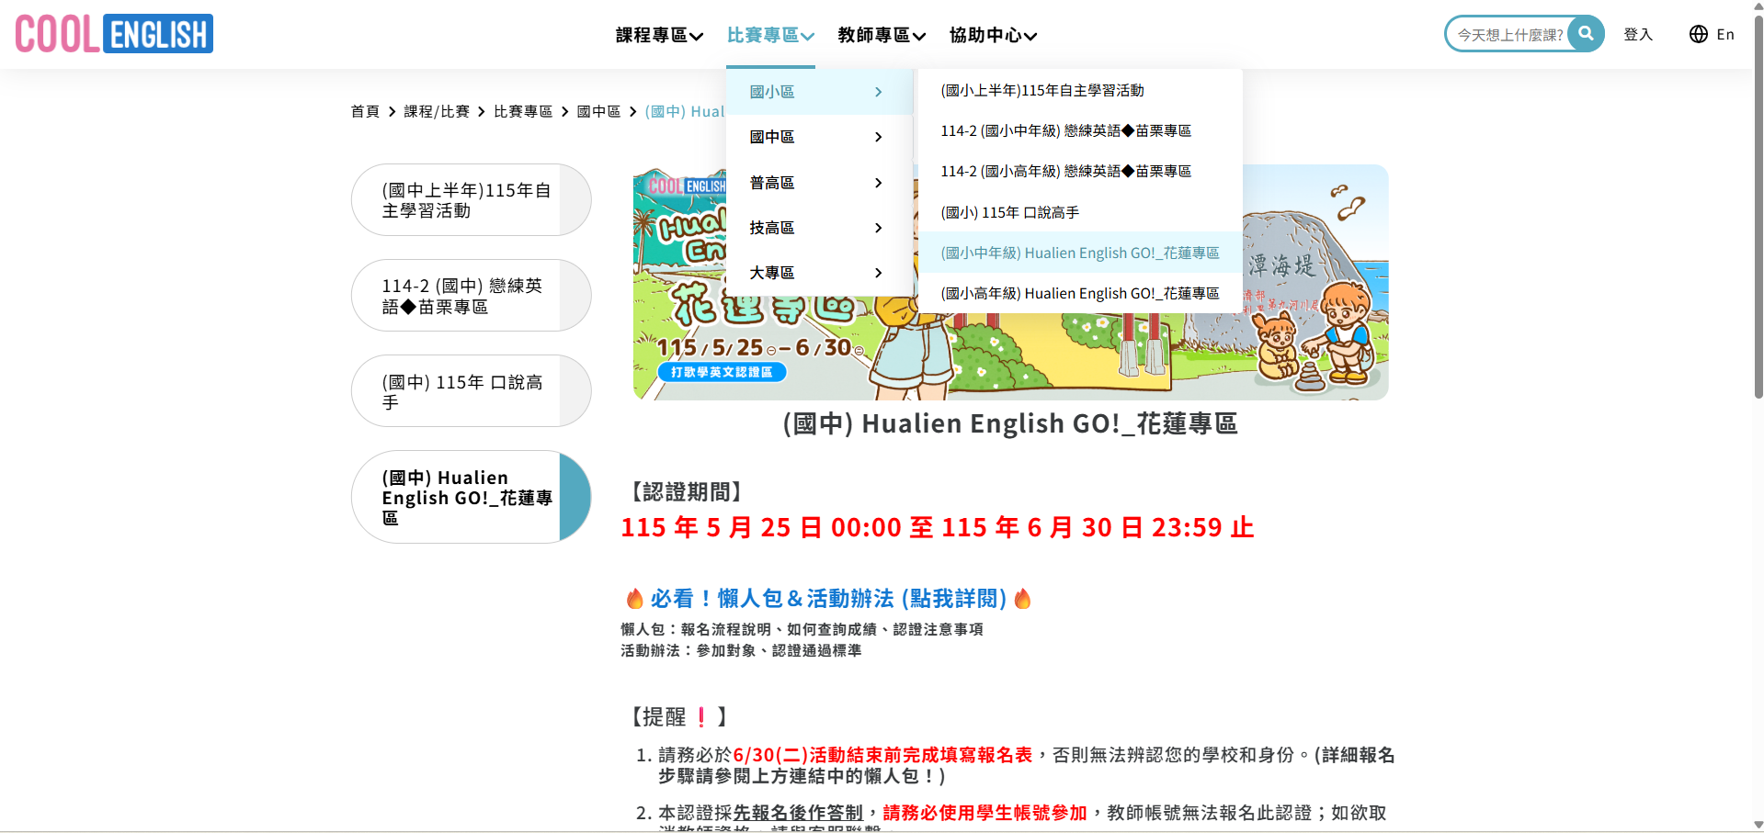Open the 協助中心 dropdown menu

click(x=993, y=35)
